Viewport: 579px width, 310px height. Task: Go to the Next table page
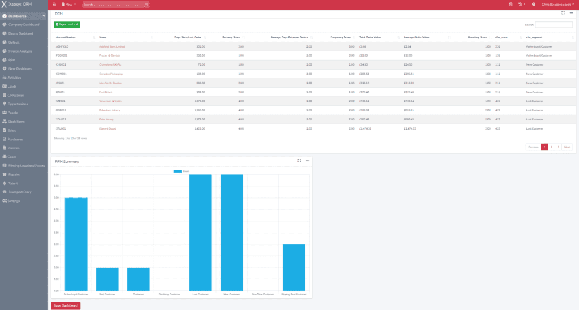point(567,147)
